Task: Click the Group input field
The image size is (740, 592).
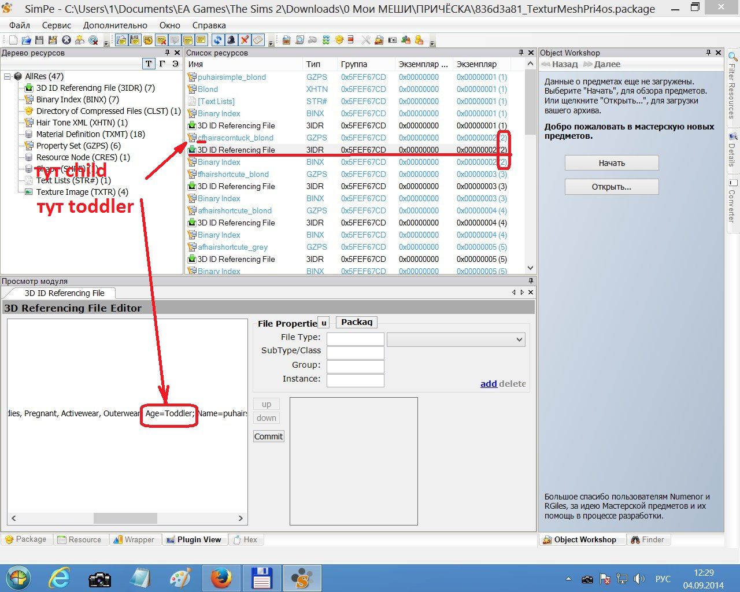Action: (x=356, y=367)
